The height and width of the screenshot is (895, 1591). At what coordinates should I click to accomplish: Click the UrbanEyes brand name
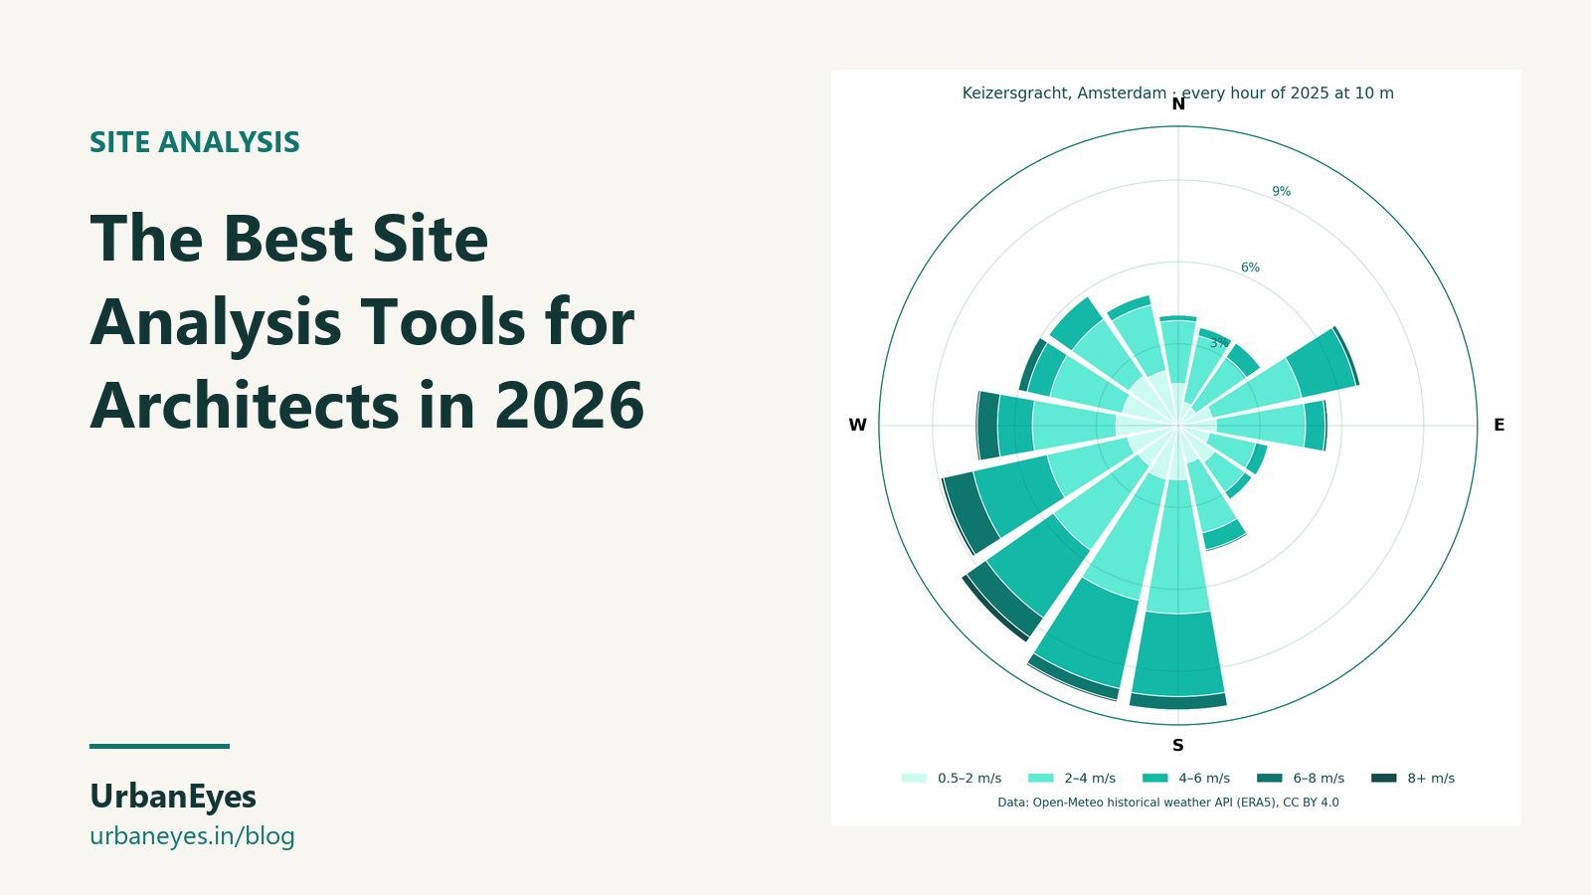click(x=173, y=797)
